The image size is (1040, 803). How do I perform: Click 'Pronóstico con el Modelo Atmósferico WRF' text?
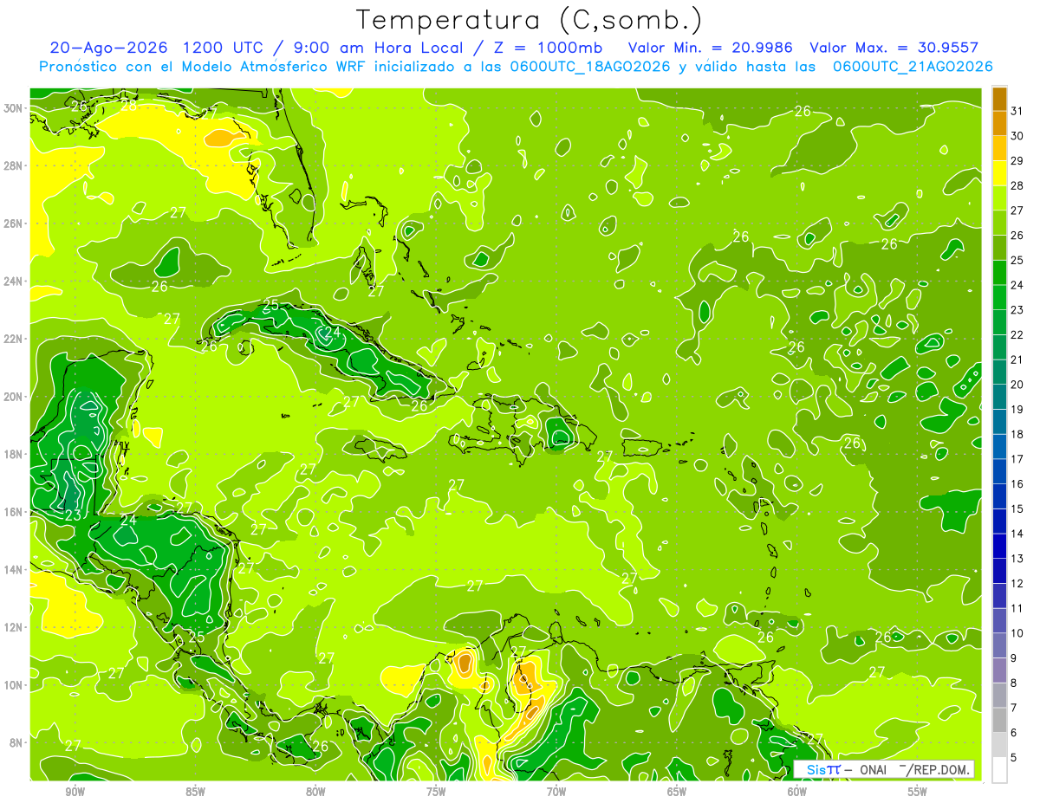coord(204,66)
